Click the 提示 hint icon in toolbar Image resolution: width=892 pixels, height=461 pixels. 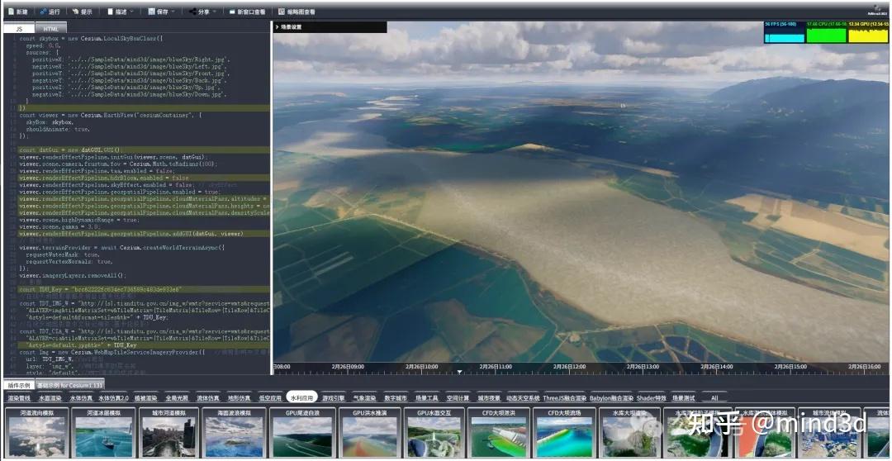pos(76,12)
